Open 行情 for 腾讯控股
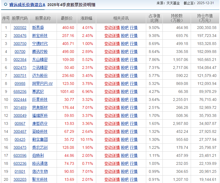 coord(133,52)
